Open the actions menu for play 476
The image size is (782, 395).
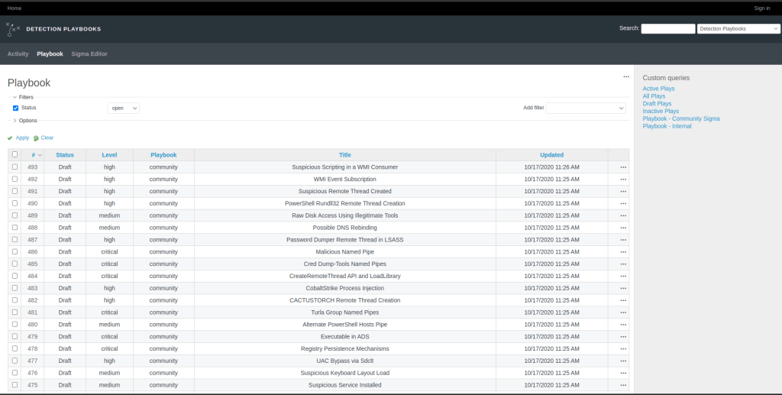[623, 373]
